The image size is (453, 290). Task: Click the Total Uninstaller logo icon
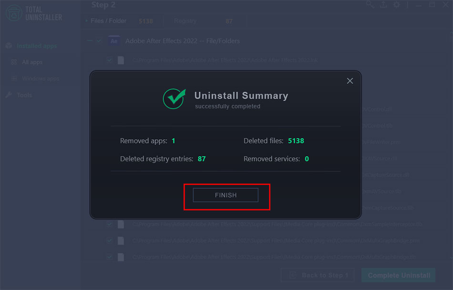(14, 13)
